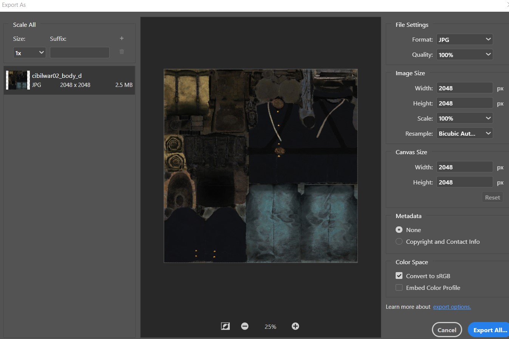Viewport: 509px width, 339px height.
Task: Open the Quality dropdown
Action: point(464,54)
